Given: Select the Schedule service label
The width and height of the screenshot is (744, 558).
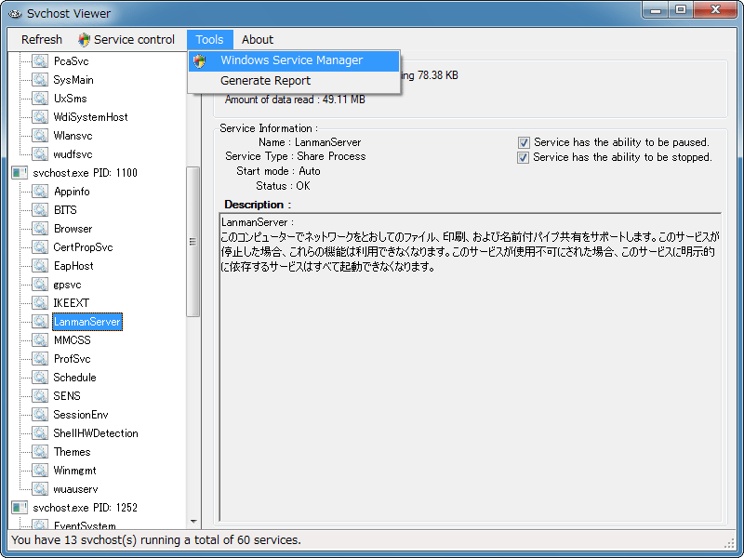Looking at the screenshot, I should 74,378.
